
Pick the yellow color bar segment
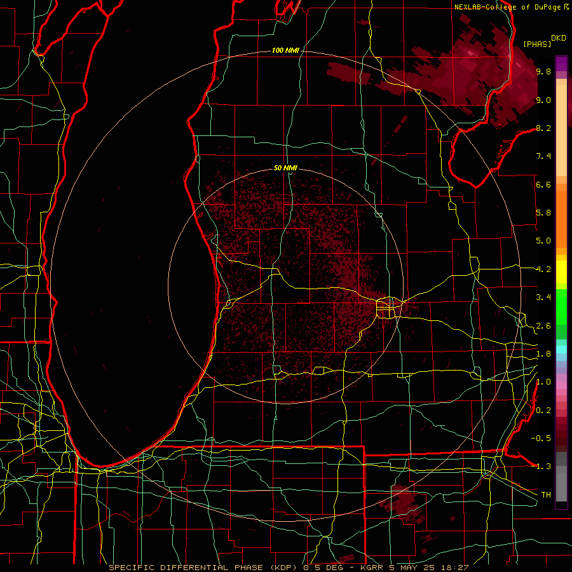click(561, 272)
